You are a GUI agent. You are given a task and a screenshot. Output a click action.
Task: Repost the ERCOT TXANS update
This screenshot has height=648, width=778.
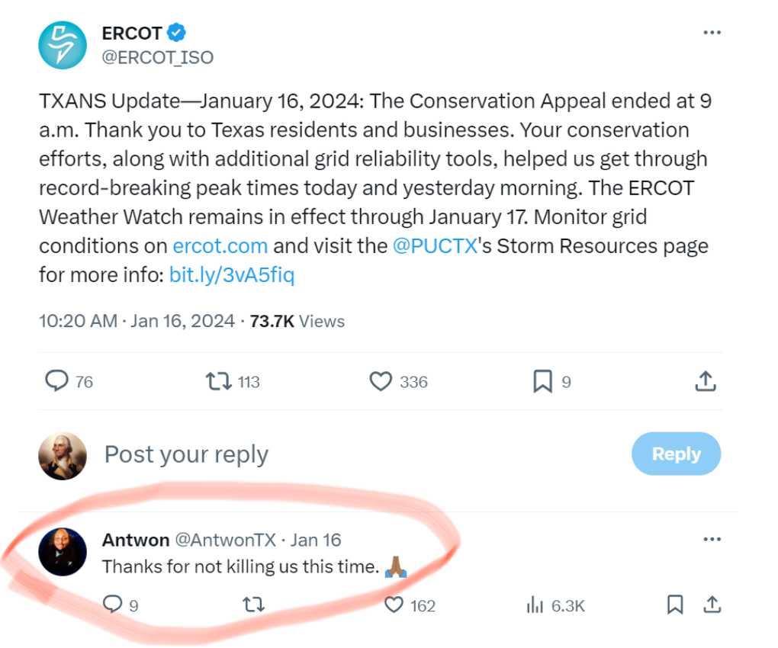pyautogui.click(x=220, y=381)
